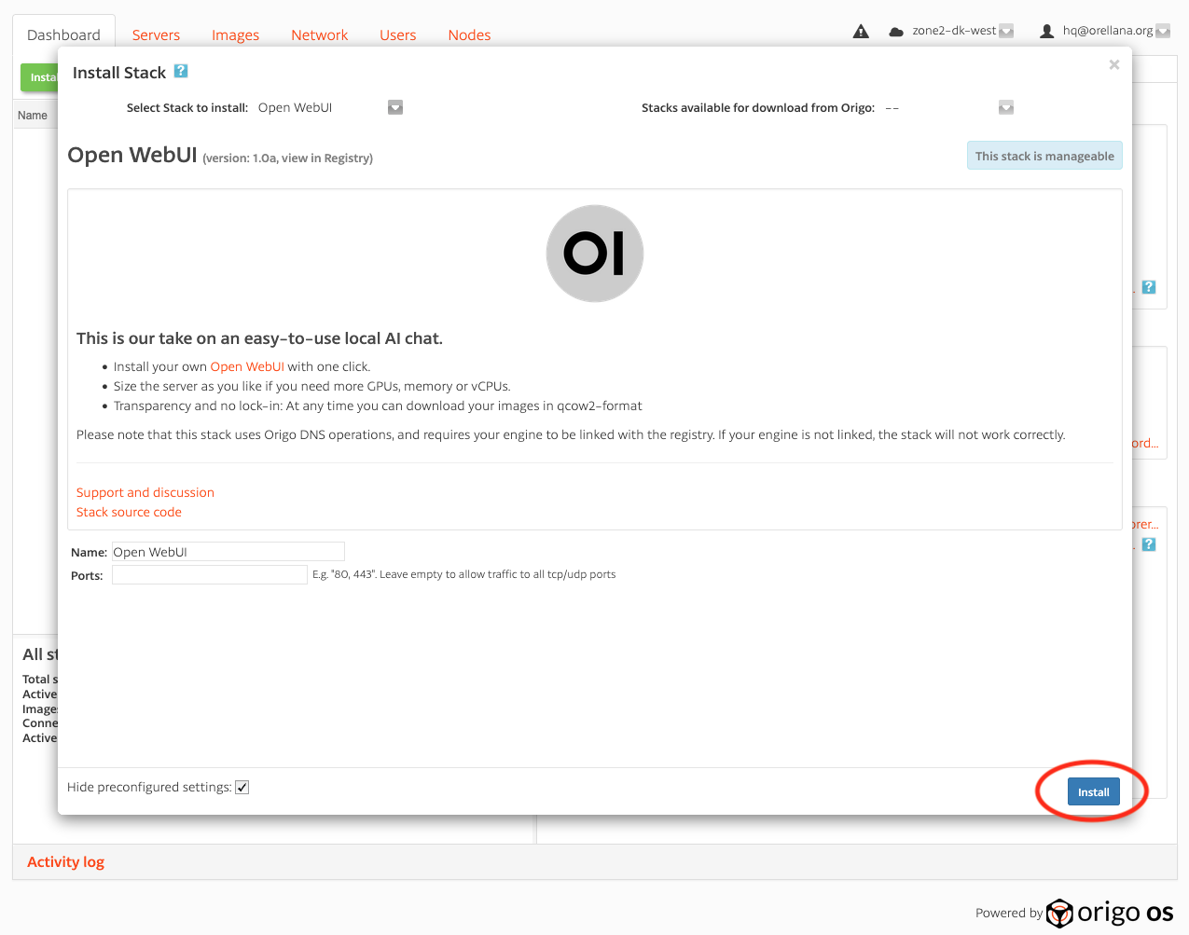Toggle the Hide preconfigured settings checkbox
This screenshot has height=935, width=1189.
[x=242, y=788]
